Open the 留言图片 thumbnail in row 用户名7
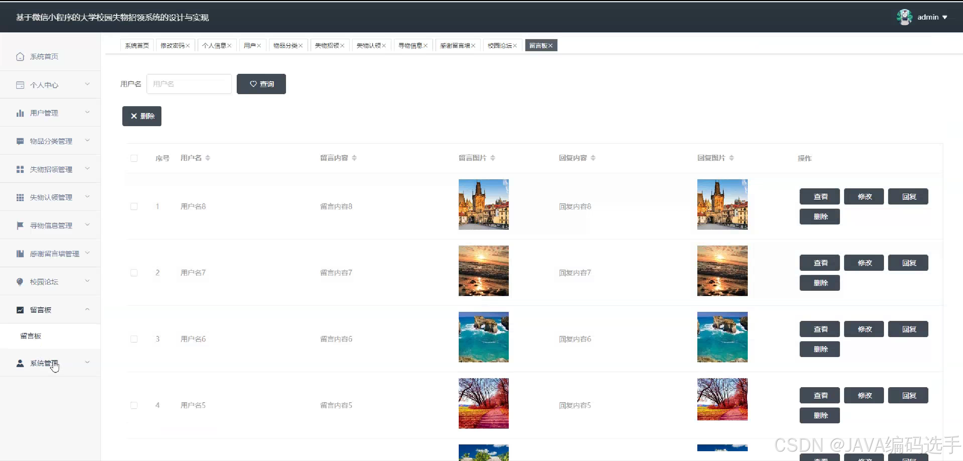The height and width of the screenshot is (461, 963). (484, 271)
